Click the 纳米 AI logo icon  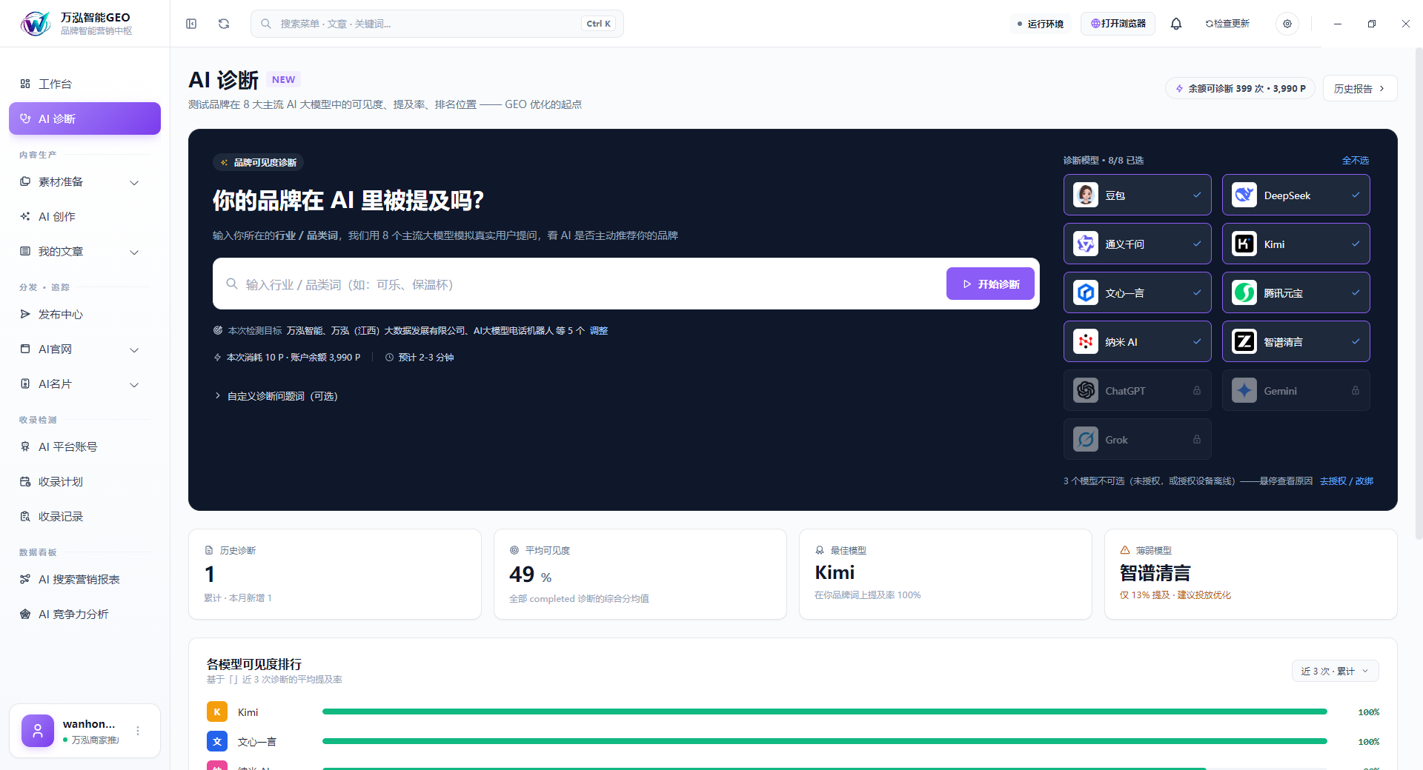click(x=1086, y=341)
